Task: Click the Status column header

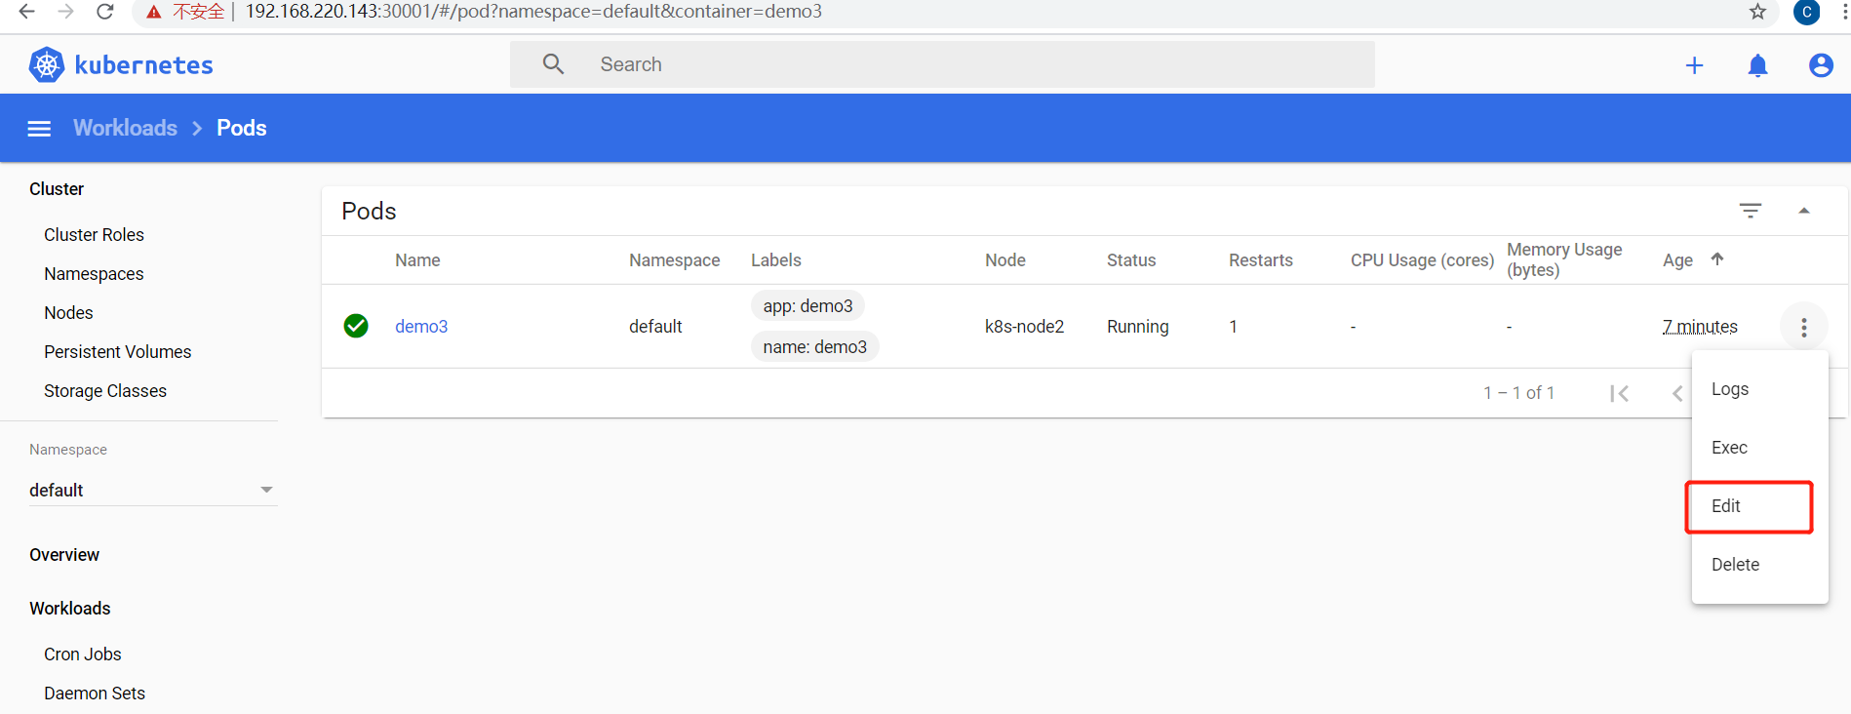Action: click(x=1131, y=260)
